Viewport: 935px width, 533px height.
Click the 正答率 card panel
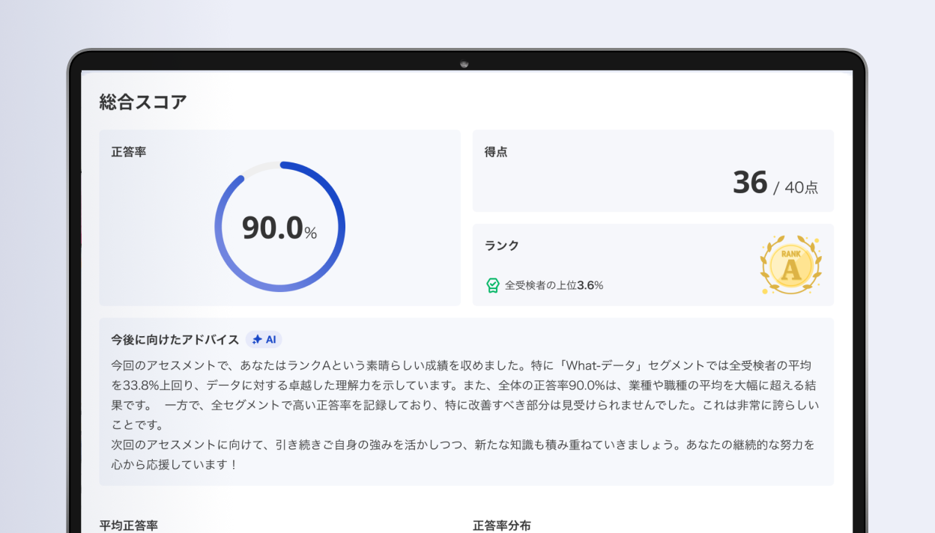[280, 217]
